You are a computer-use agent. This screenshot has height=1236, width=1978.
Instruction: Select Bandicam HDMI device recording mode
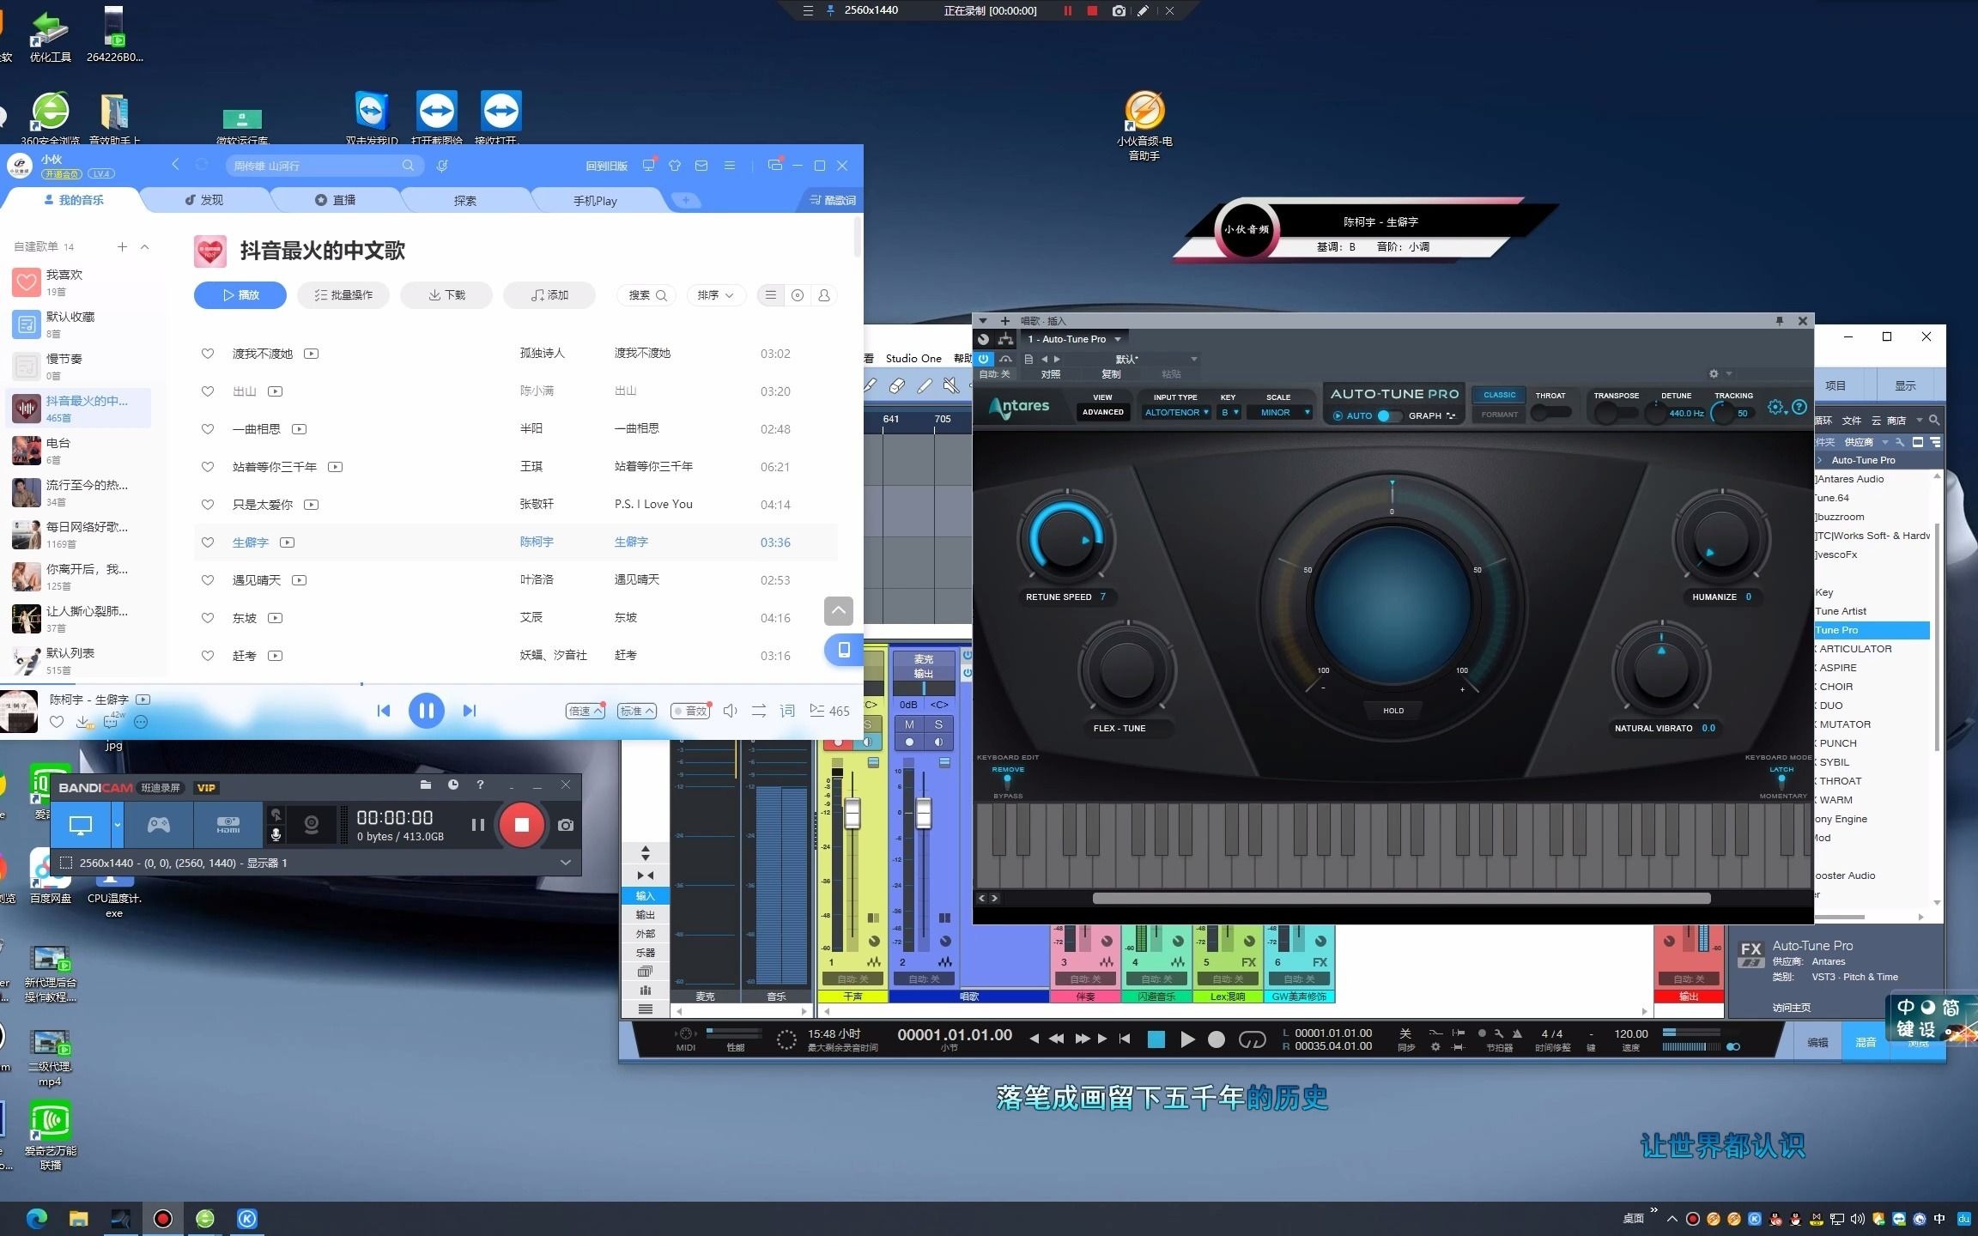(x=228, y=825)
